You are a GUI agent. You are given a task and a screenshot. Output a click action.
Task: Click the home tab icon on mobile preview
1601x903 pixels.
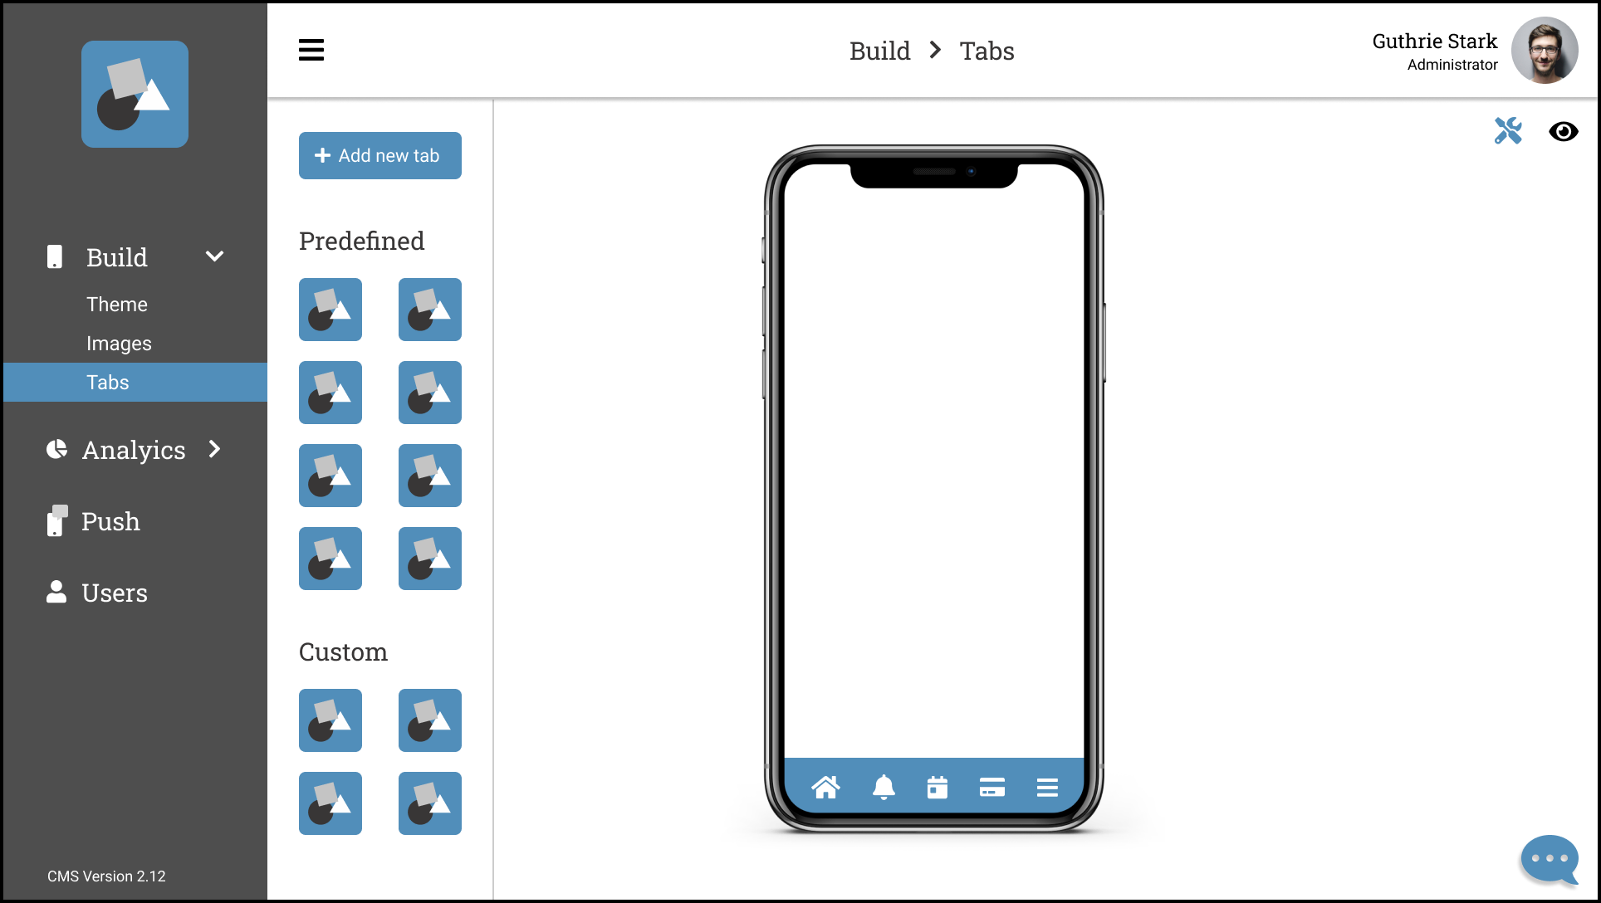(x=827, y=785)
